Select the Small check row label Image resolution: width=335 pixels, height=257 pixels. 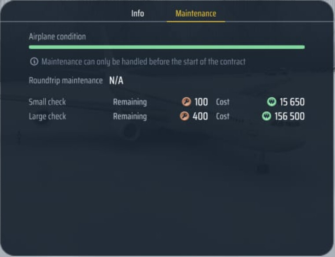tap(47, 102)
